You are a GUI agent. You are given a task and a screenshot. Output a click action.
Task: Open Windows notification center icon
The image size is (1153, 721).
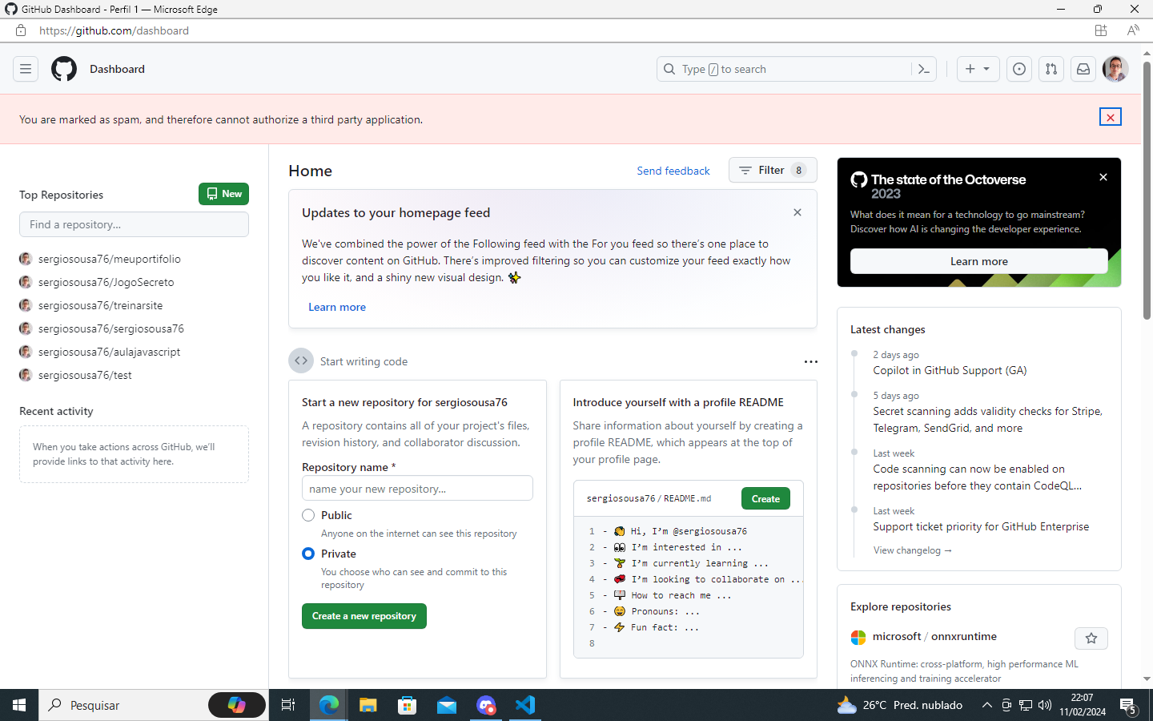1128,706
